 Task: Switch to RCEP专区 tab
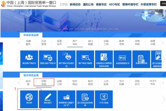coord(153,83)
